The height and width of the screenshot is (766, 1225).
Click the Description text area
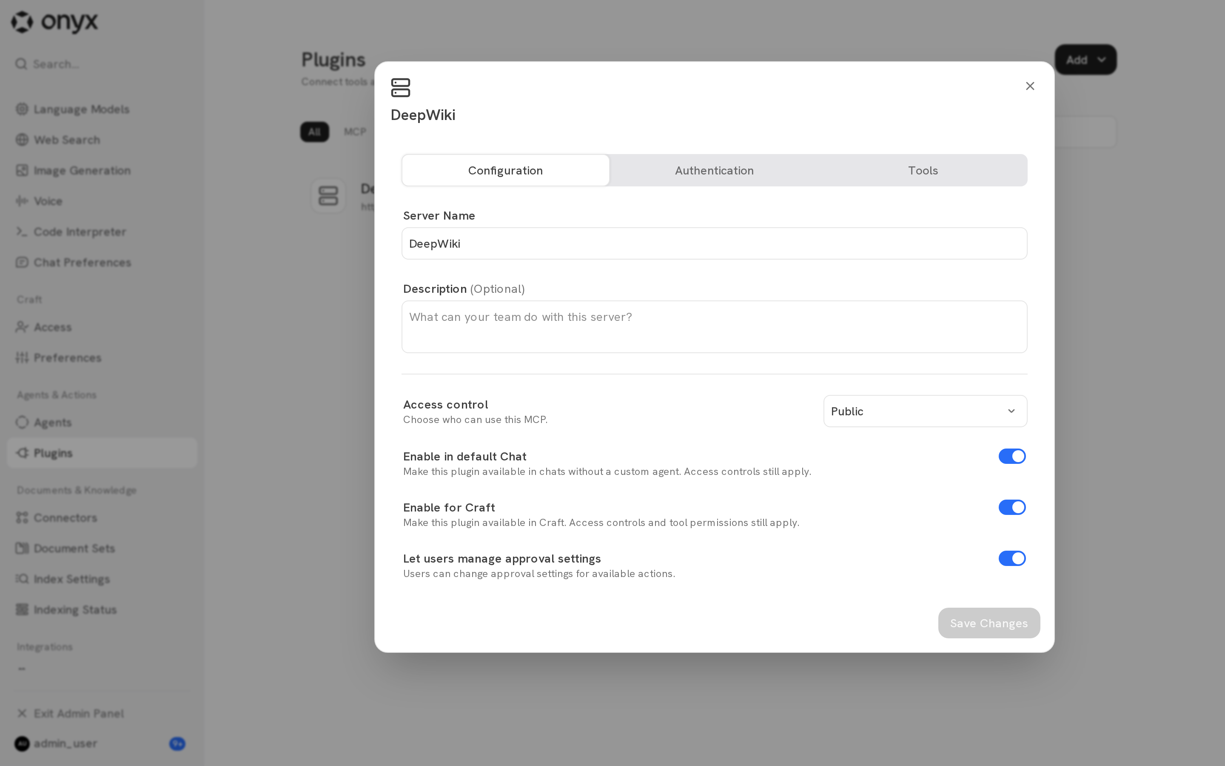714,327
